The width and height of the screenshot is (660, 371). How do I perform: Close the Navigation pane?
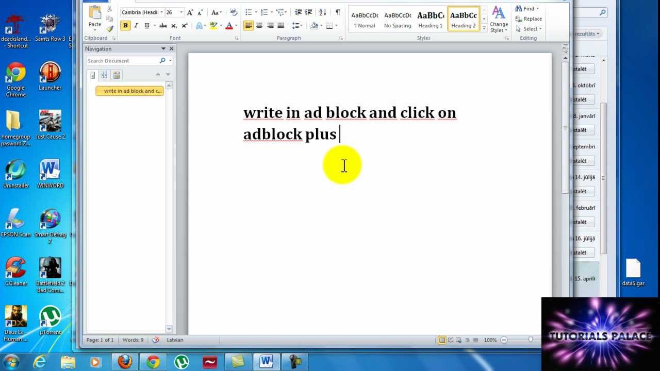(x=172, y=49)
